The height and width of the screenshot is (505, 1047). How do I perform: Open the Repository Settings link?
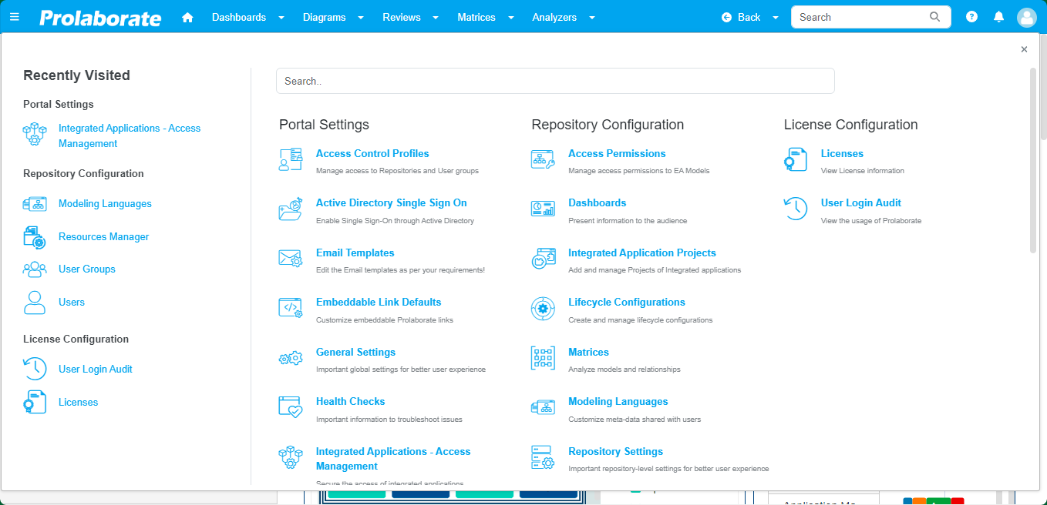click(616, 451)
